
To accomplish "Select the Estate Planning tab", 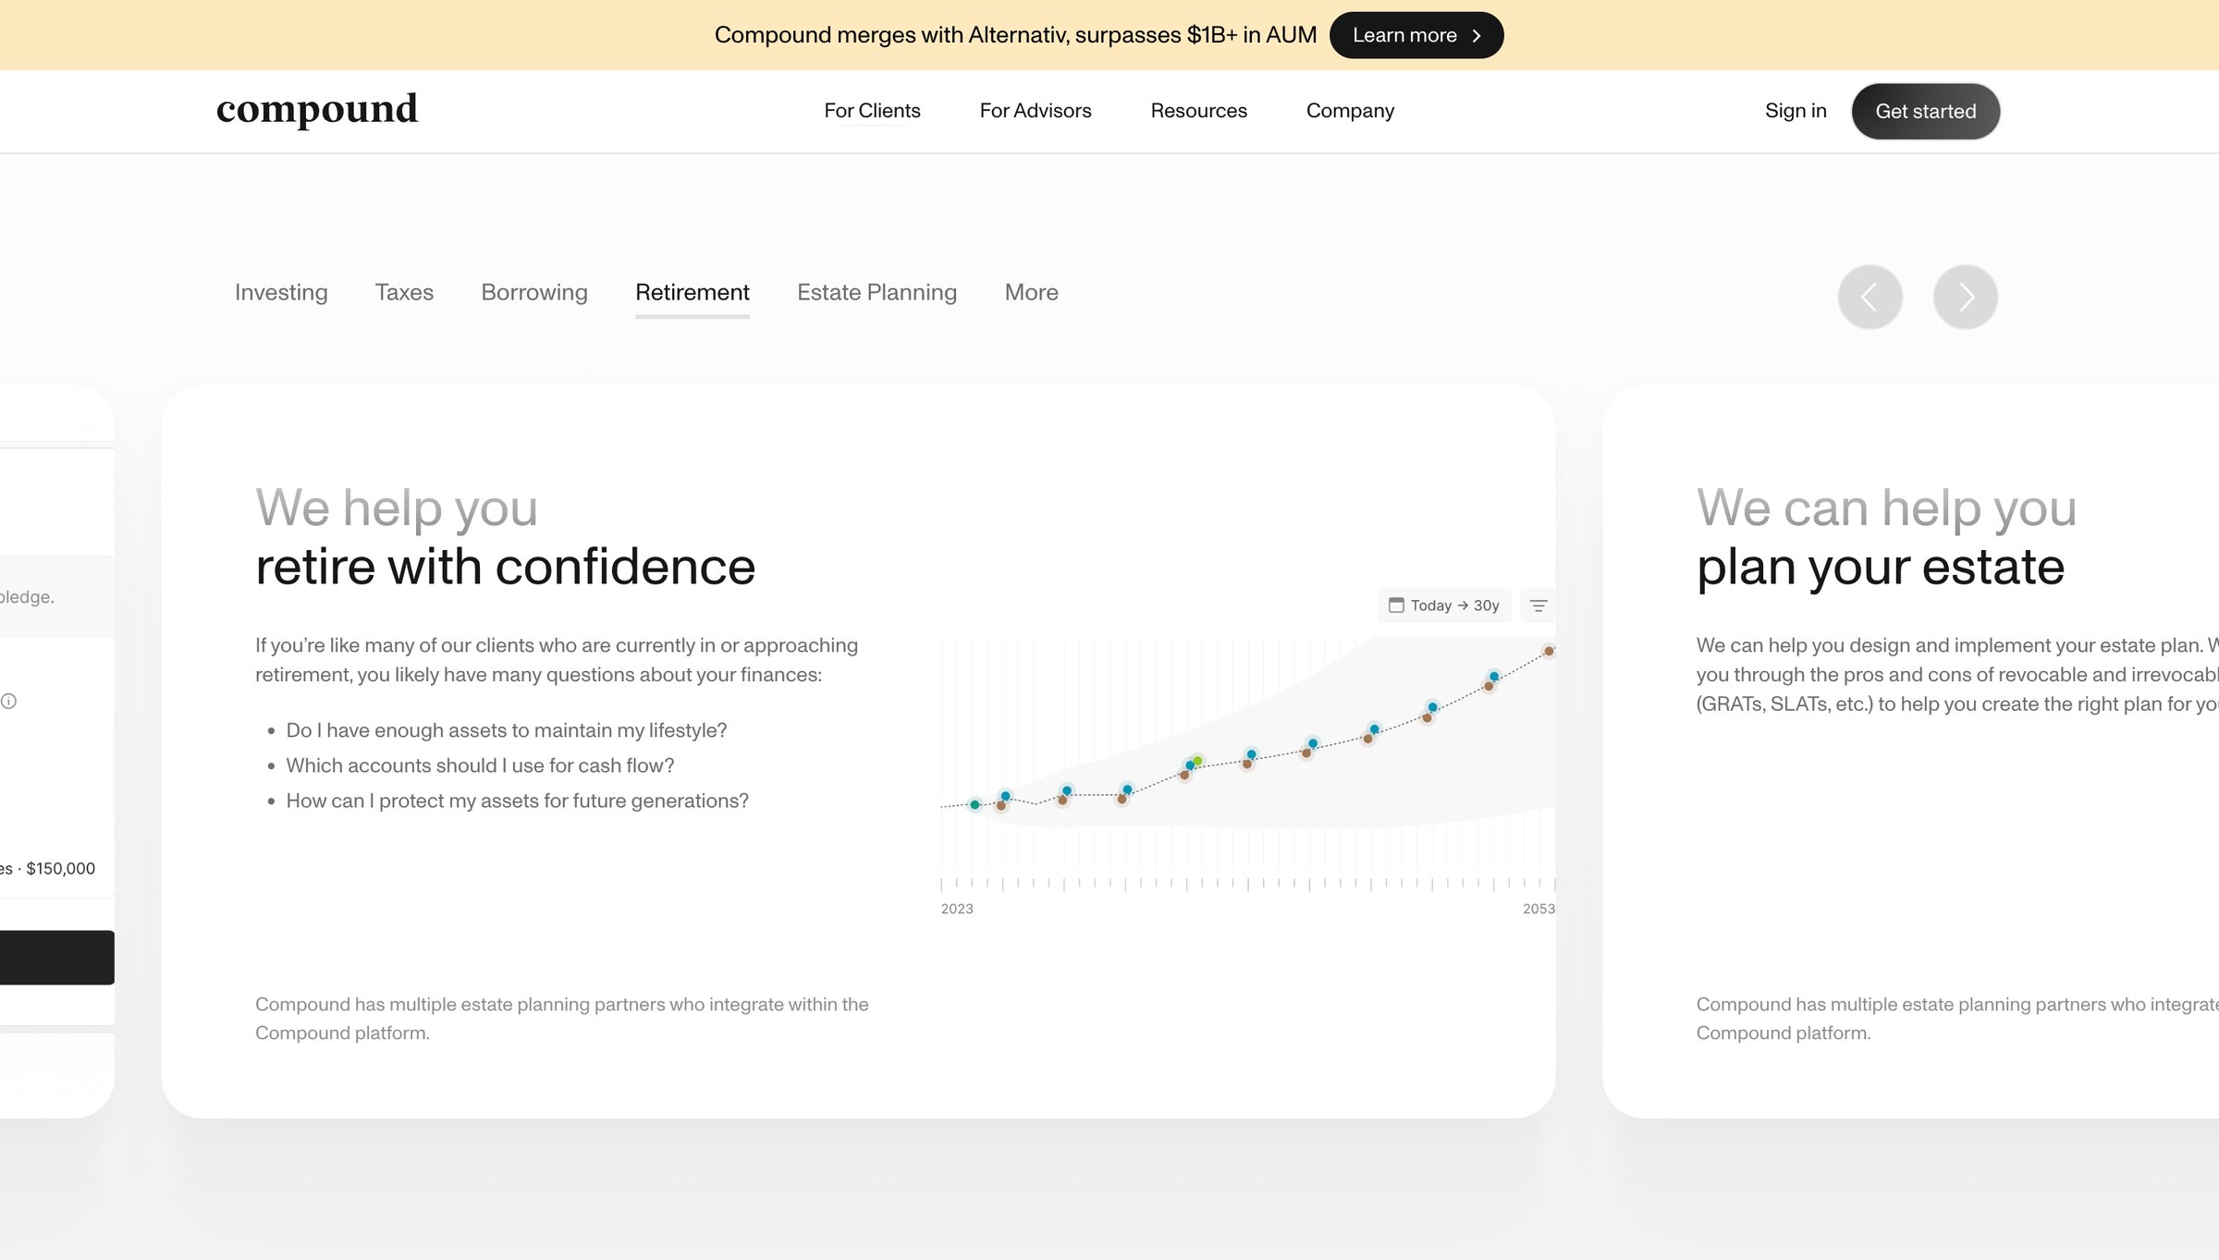I will [x=877, y=292].
